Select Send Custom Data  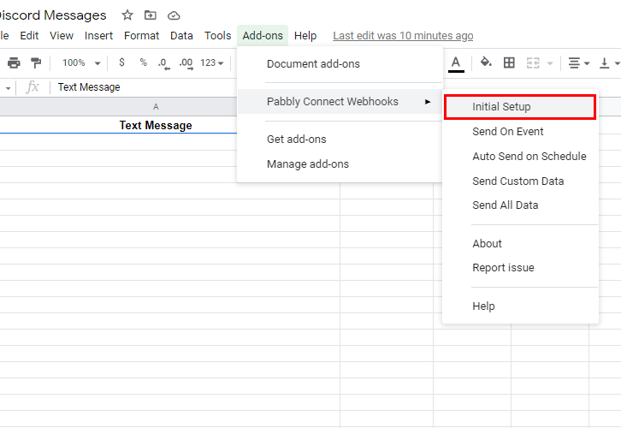point(520,181)
